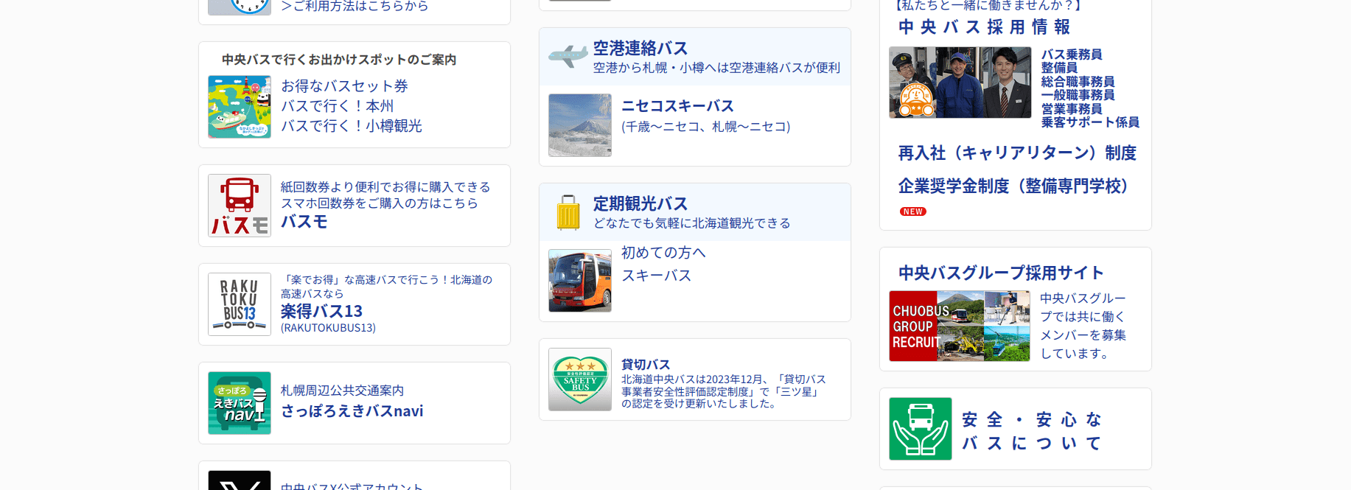
Task: Go to バスで行く！本州 page
Action: 337,106
